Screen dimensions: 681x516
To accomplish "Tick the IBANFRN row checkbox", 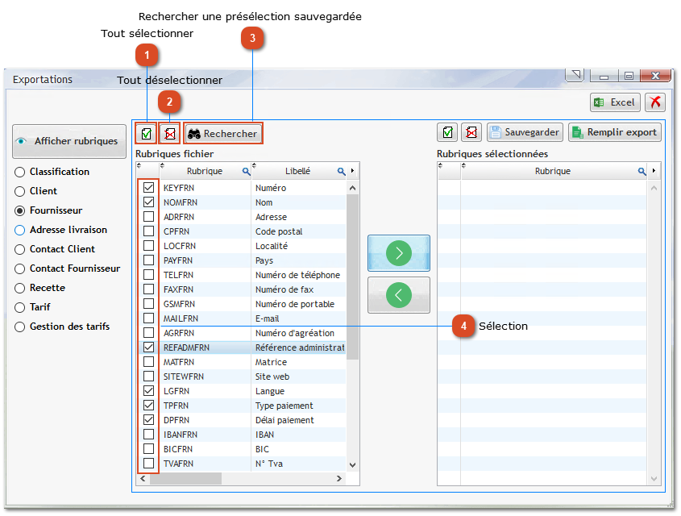I will coord(148,435).
